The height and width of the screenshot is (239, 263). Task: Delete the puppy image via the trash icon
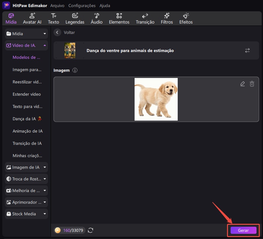pyautogui.click(x=252, y=84)
